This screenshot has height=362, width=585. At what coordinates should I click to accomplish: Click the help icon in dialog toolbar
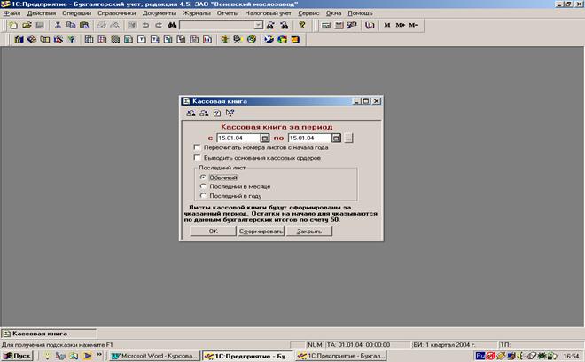click(217, 114)
